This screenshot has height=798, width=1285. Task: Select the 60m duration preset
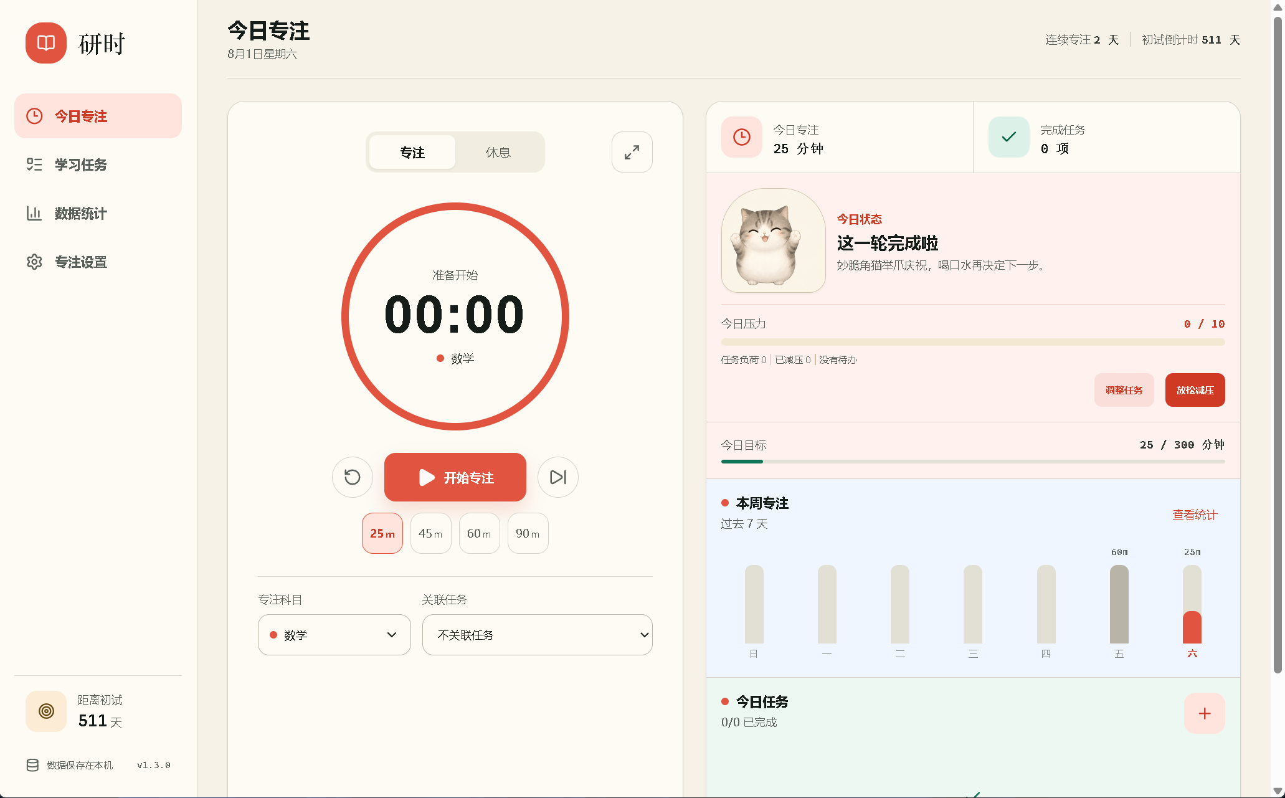coord(480,533)
